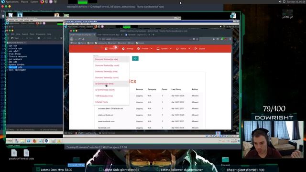306x172 pixels.
Task: Click the dyndns dyndns line in the editor
Action: click(x=16, y=64)
